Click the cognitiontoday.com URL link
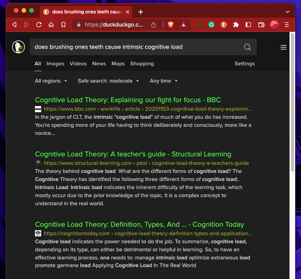301x279 pixels. tap(148, 233)
